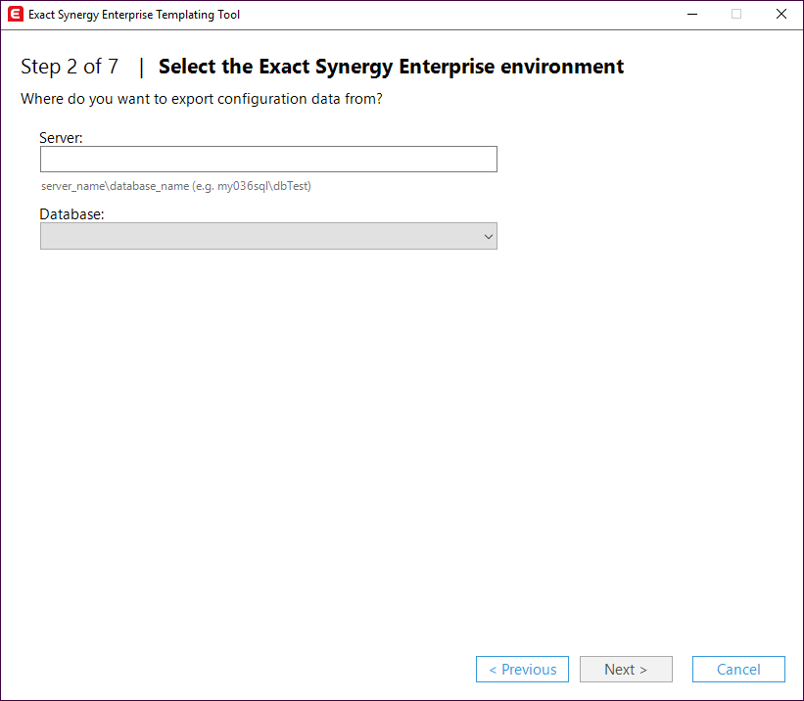
Task: Click the "Step 2 of 7" heading
Action: (x=70, y=67)
